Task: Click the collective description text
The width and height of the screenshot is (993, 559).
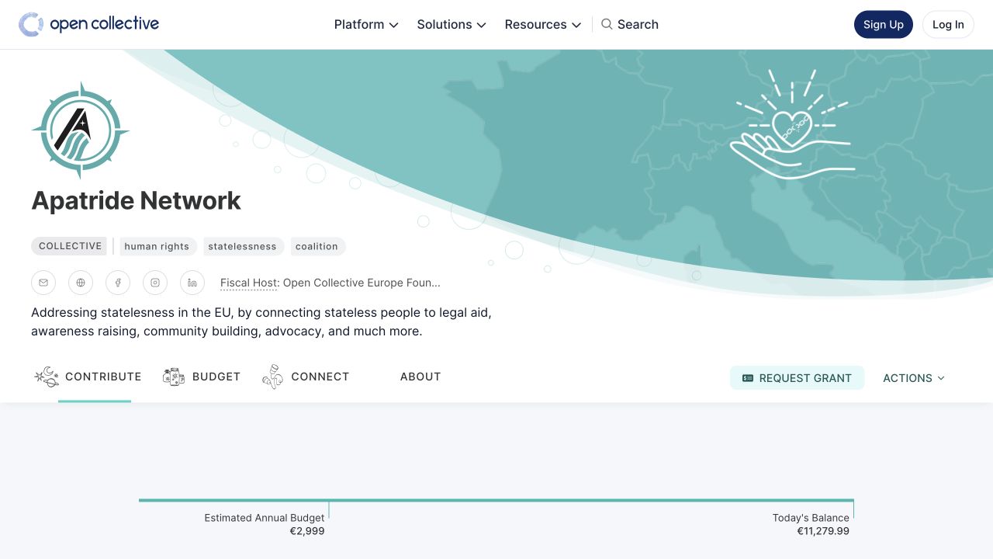Action: point(261,322)
